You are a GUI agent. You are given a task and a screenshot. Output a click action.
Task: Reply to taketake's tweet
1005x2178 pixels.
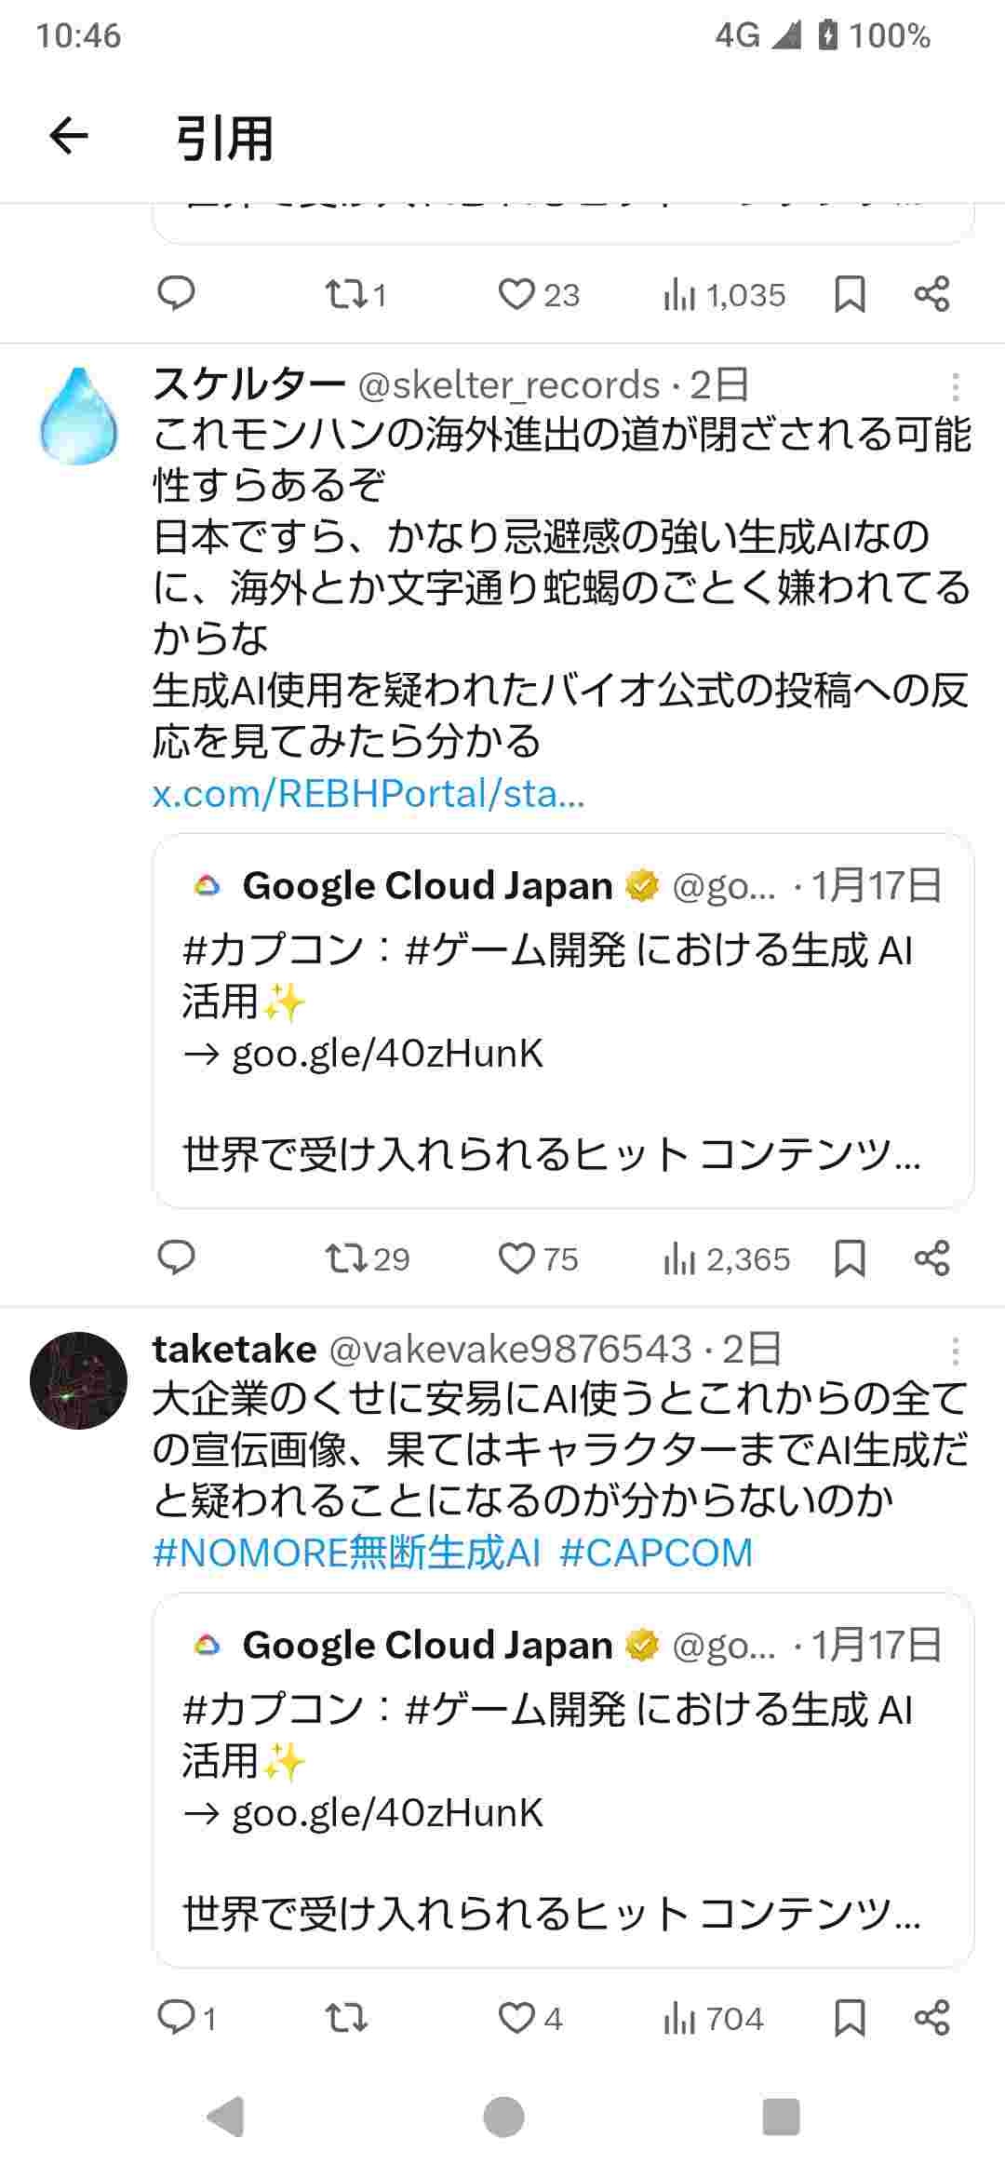pos(176,2018)
